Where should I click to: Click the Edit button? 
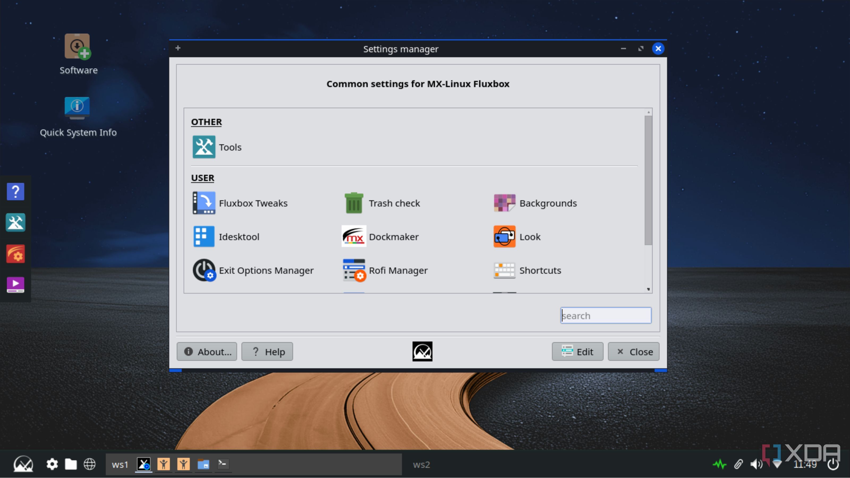click(577, 352)
